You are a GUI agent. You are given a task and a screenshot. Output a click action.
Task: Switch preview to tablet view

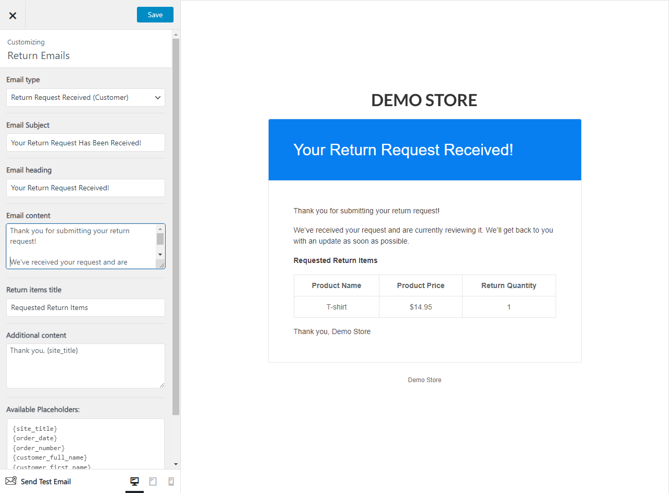click(153, 481)
